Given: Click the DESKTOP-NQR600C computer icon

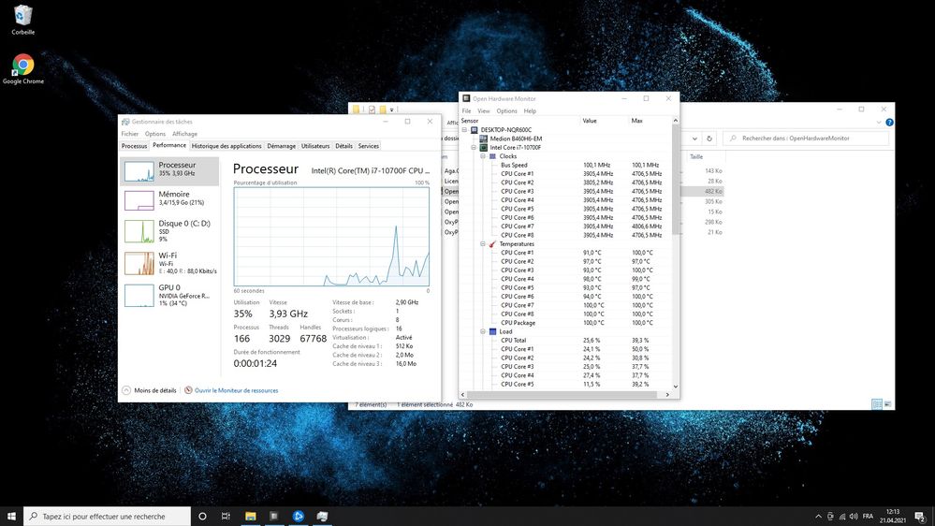Looking at the screenshot, I should [x=475, y=129].
